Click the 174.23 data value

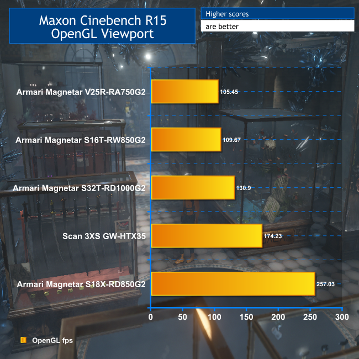[x=273, y=236]
